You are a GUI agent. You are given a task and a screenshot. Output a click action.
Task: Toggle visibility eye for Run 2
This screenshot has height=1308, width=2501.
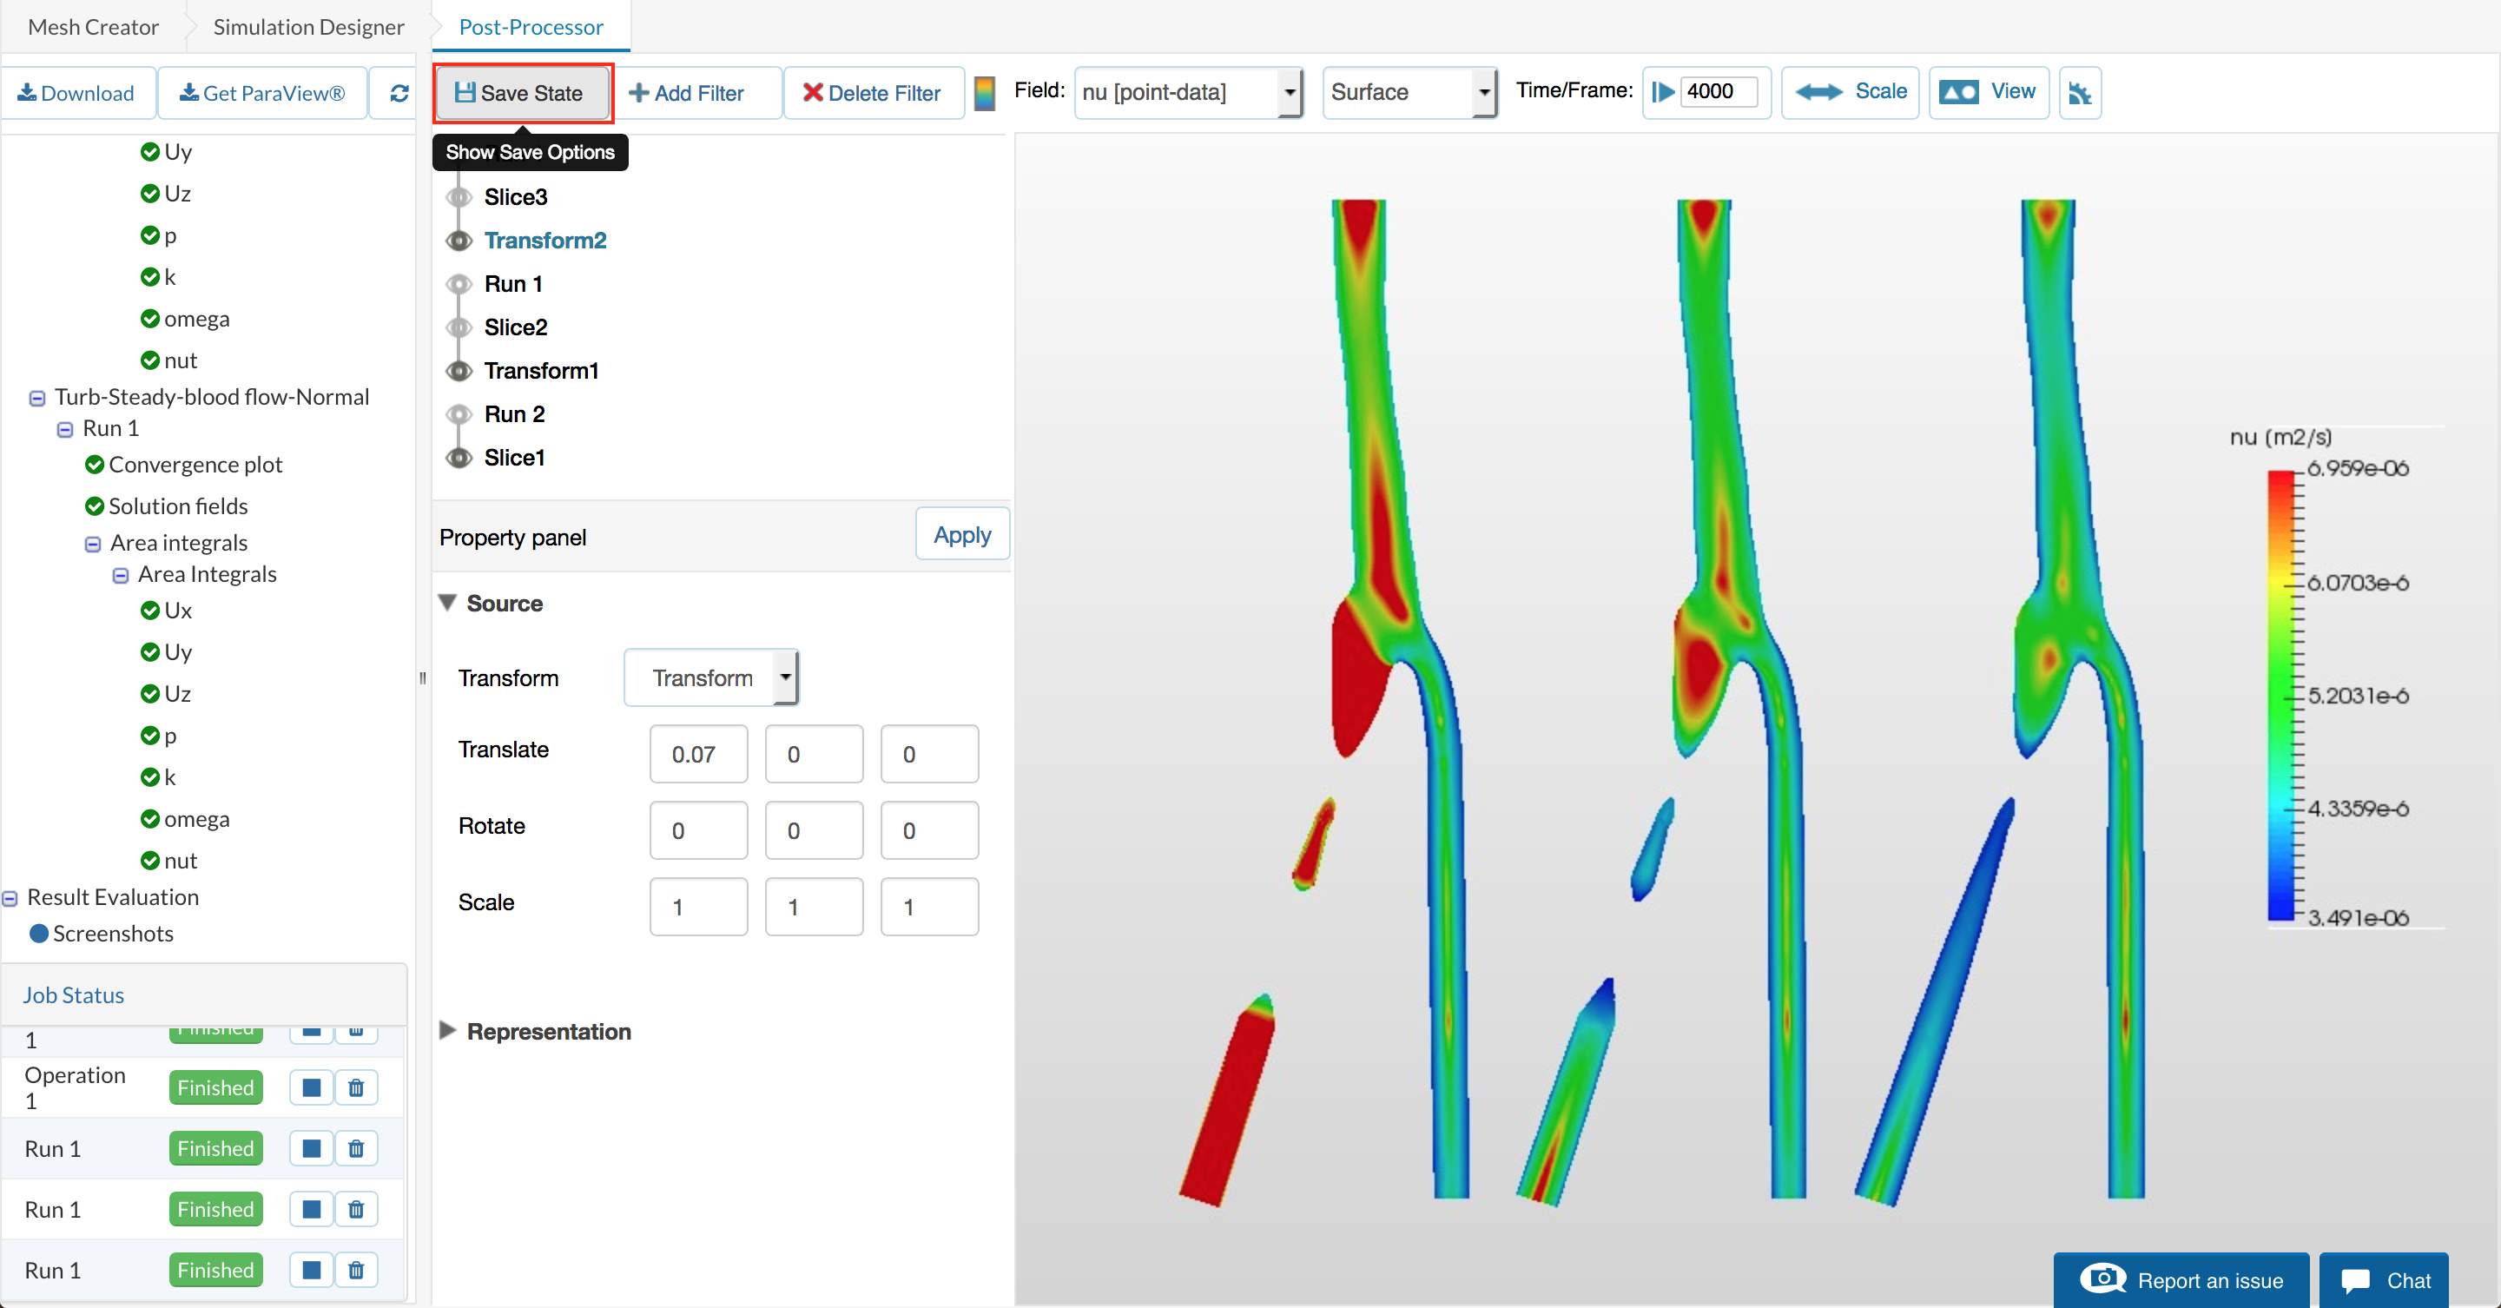(x=459, y=414)
